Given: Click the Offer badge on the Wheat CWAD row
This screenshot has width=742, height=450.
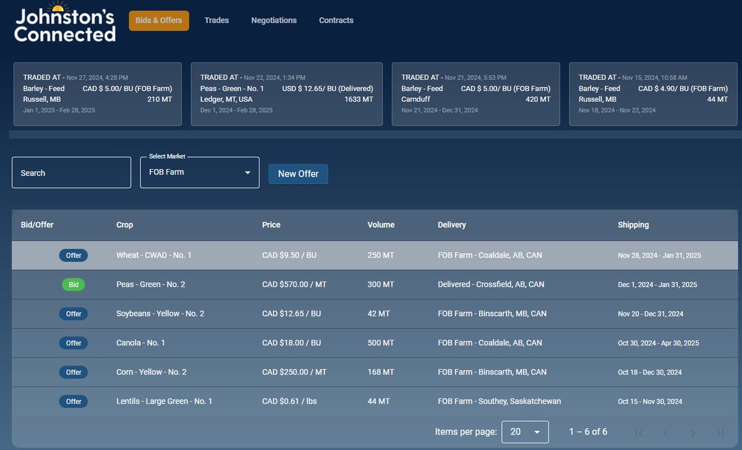Looking at the screenshot, I should tap(73, 255).
